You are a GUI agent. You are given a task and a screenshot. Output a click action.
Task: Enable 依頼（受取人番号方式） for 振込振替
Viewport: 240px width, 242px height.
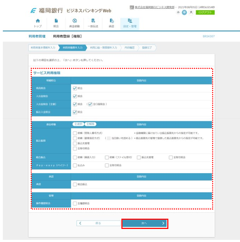pos(74,133)
